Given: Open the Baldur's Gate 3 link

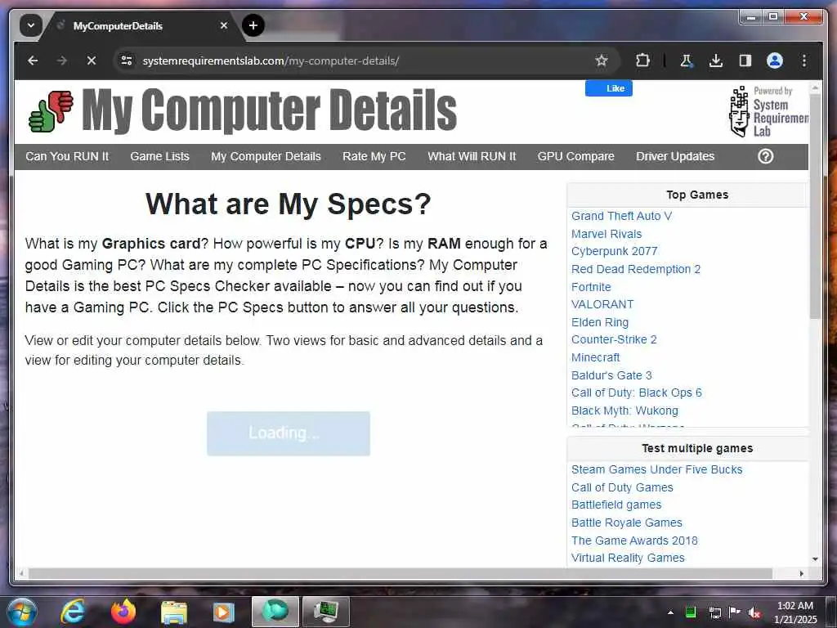Looking at the screenshot, I should tap(611, 375).
